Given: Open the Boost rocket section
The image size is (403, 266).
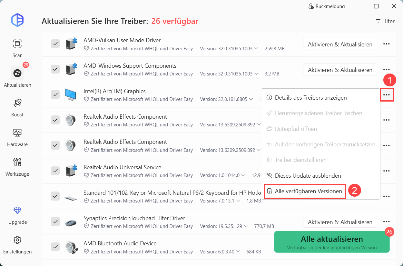Looking at the screenshot, I should coord(17,107).
